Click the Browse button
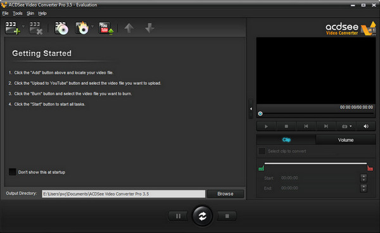 click(225, 194)
